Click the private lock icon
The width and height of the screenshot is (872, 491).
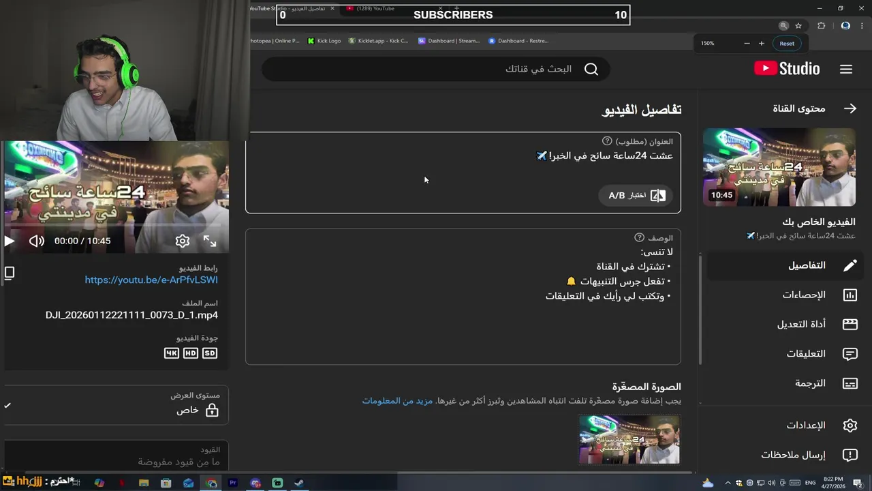click(212, 411)
